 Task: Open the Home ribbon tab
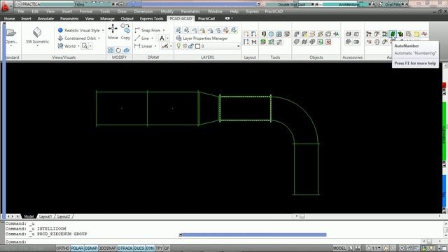[9, 18]
